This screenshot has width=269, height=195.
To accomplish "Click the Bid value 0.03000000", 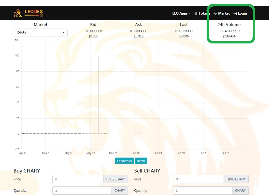I will click(93, 31).
